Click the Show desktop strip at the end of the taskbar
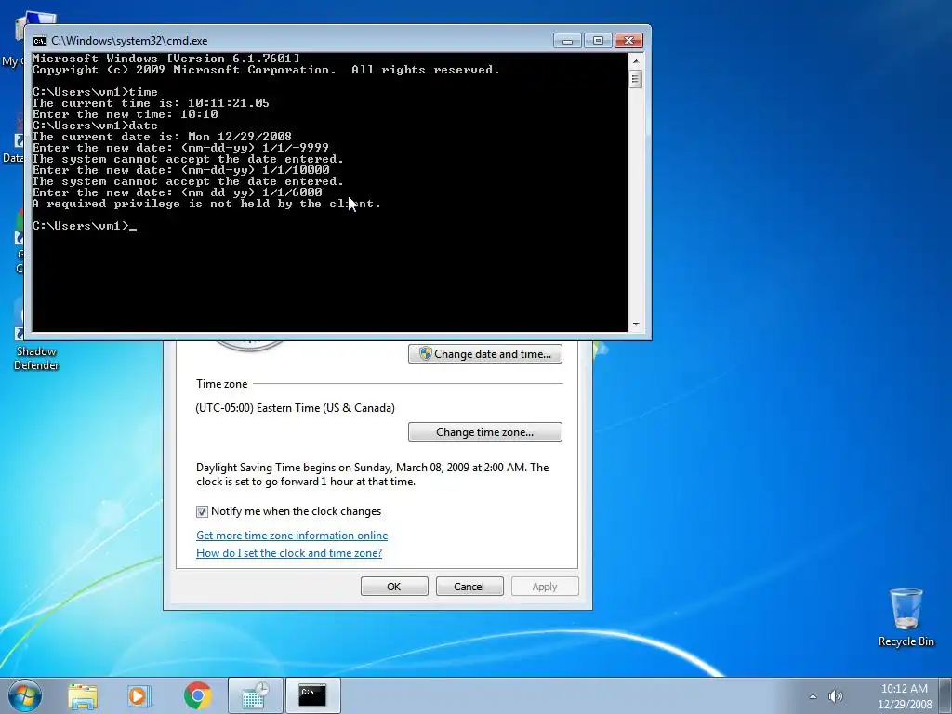Image resolution: width=952 pixels, height=714 pixels. pos(945,696)
